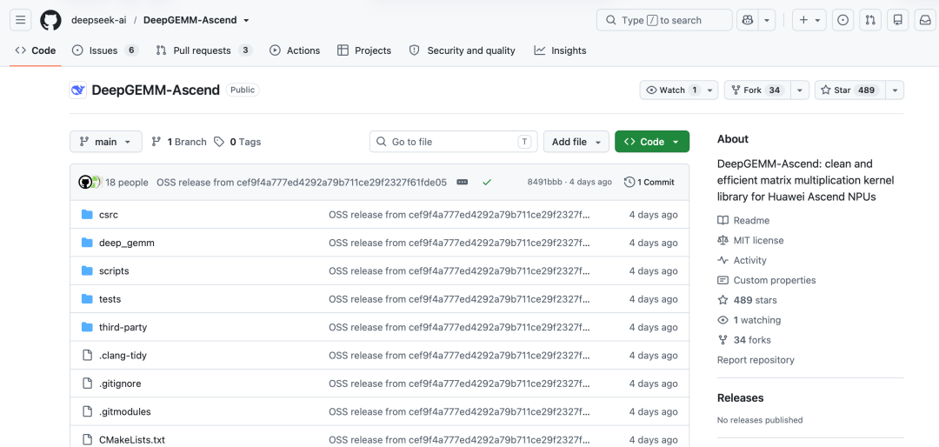Open your pull requests icon in header
Image resolution: width=939 pixels, height=447 pixels.
[870, 20]
